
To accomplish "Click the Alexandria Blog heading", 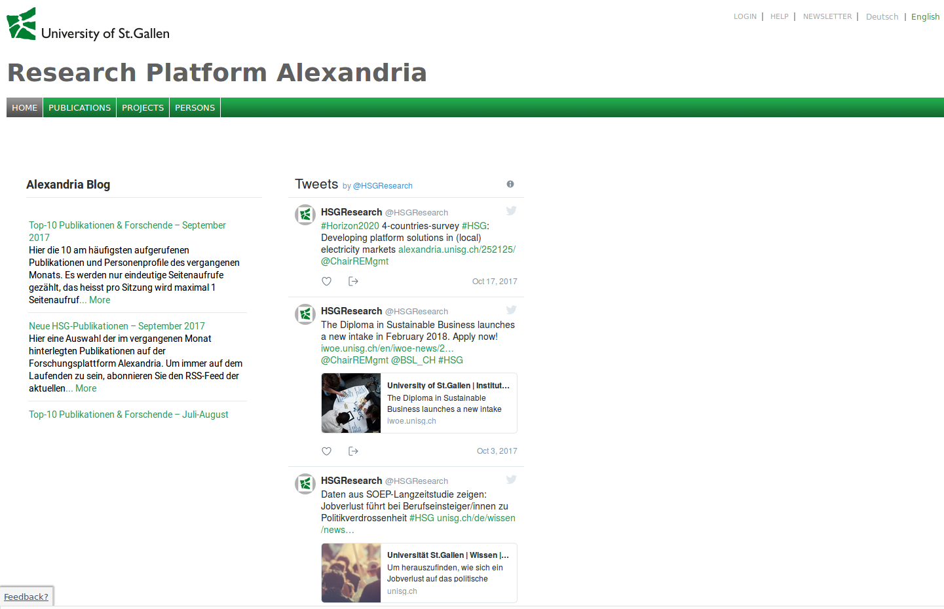I will pyautogui.click(x=68, y=185).
